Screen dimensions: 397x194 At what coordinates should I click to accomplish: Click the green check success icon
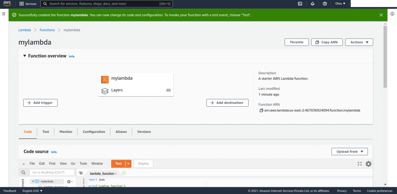14,15
